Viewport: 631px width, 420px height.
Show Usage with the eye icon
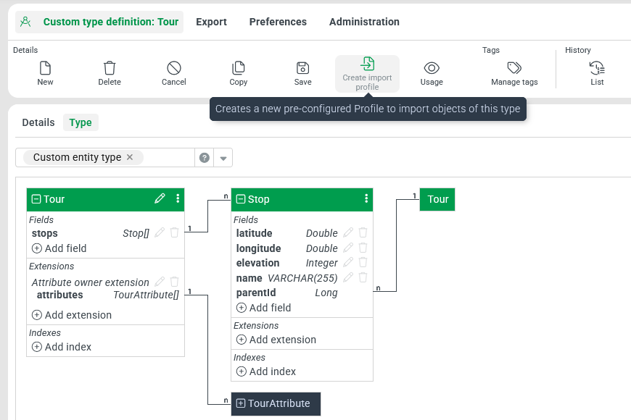pyautogui.click(x=432, y=69)
